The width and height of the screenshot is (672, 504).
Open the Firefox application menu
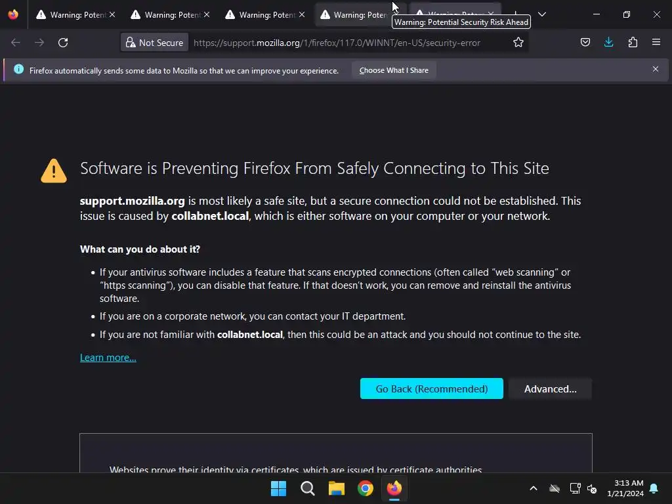pyautogui.click(x=656, y=42)
